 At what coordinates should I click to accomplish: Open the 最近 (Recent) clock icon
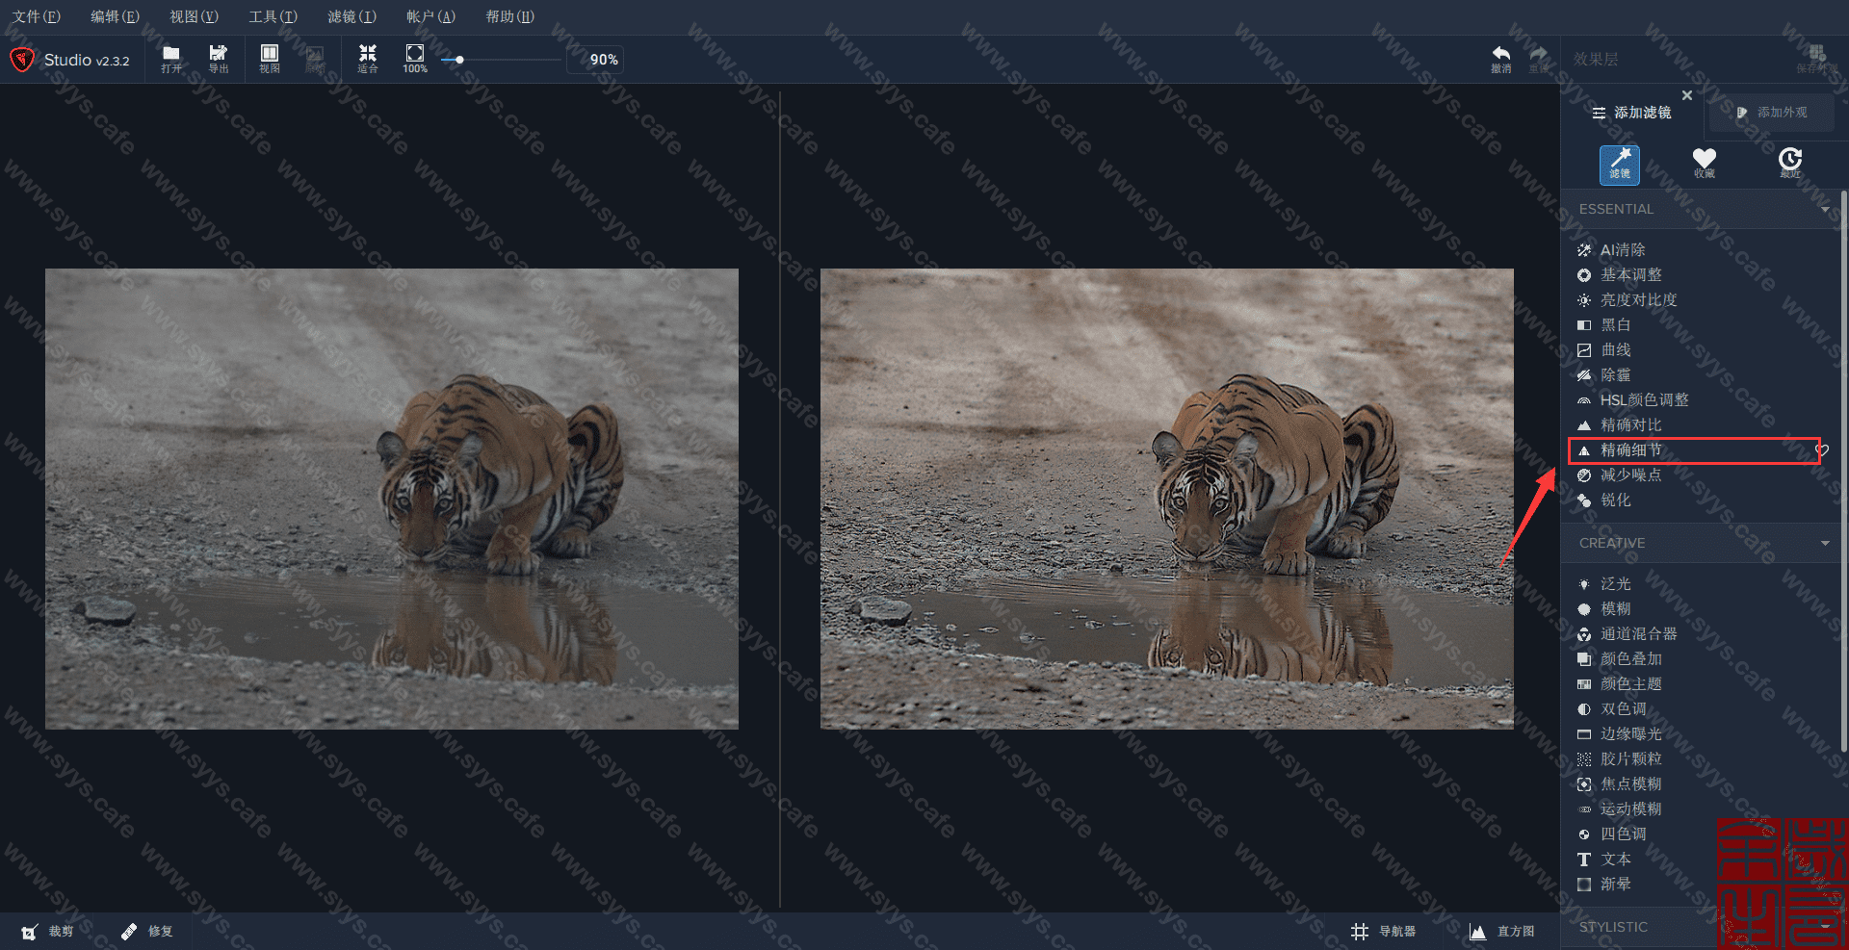point(1789,162)
